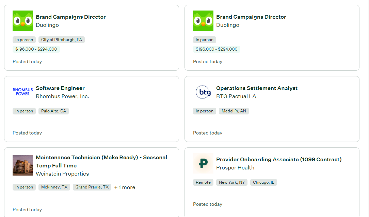Click Posted today on Software Engineer card
Viewport: 369px width, 217px height.
(27, 133)
